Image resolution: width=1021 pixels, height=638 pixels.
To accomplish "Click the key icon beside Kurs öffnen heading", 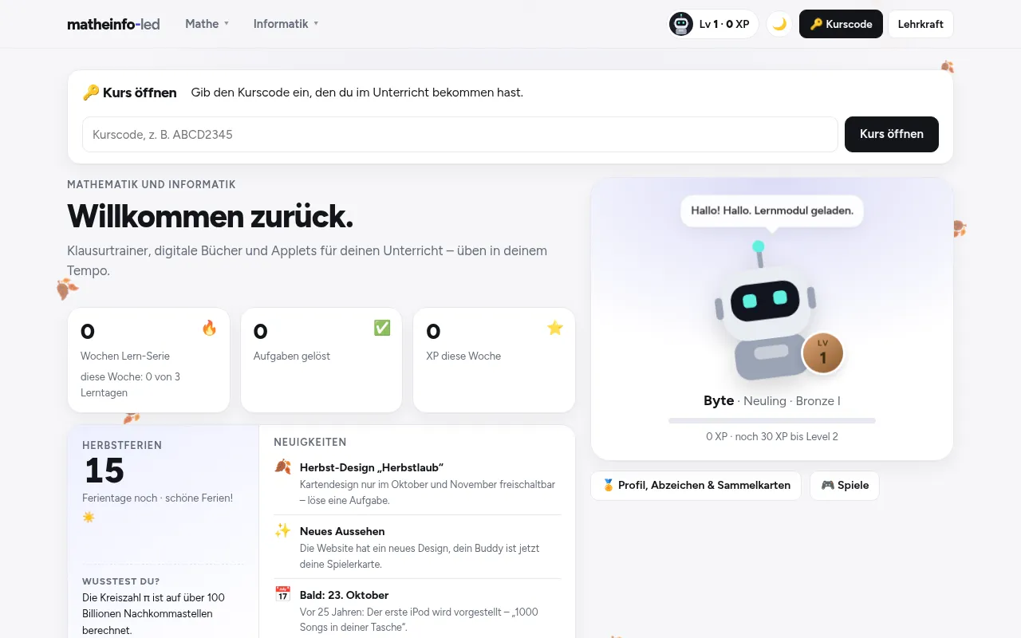I will [91, 93].
